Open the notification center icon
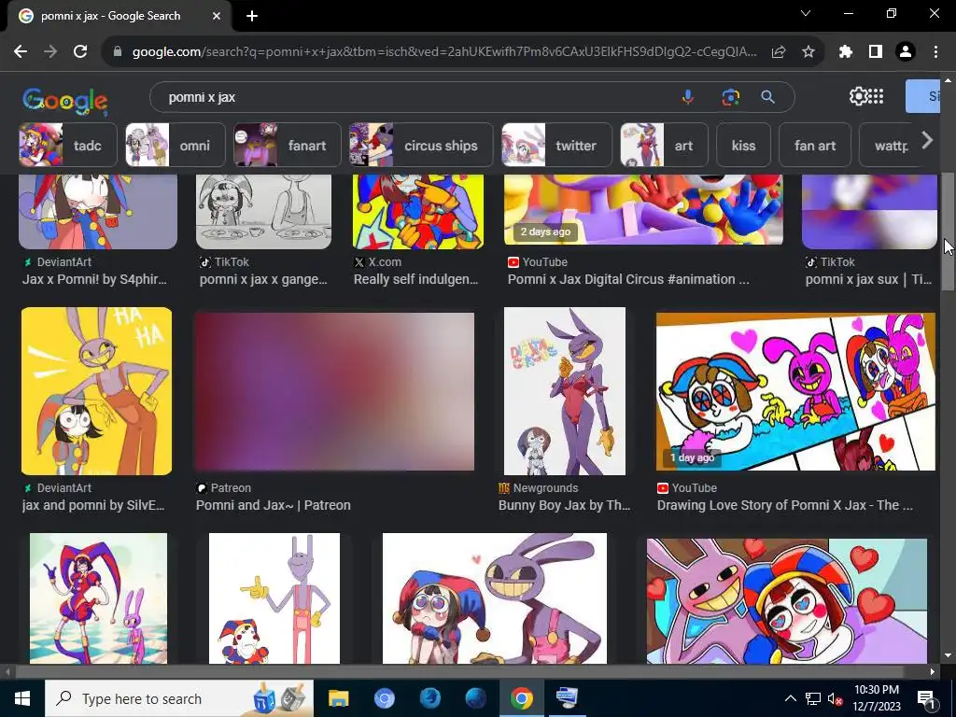This screenshot has height=717, width=956. point(926,698)
